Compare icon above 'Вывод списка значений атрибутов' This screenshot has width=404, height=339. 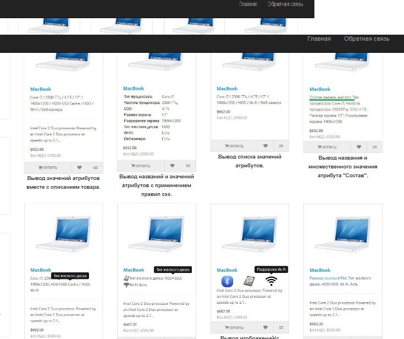[x=281, y=146]
